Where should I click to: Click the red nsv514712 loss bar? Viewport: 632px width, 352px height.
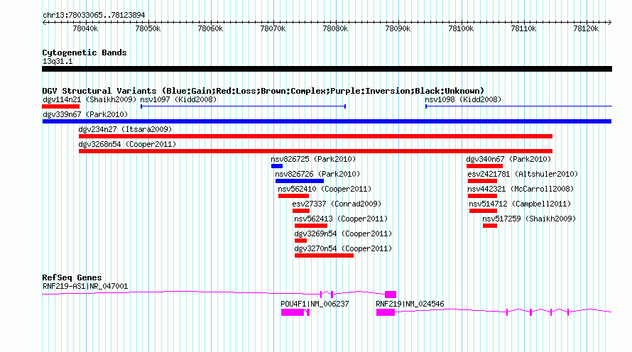click(484, 211)
